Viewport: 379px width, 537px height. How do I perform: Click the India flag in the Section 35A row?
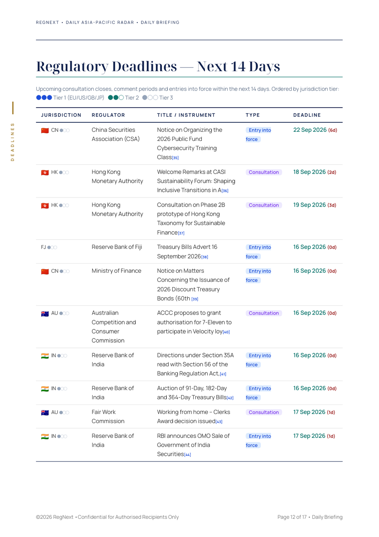[45, 356]
